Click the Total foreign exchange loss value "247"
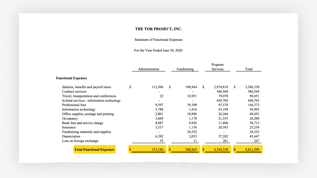The image size is (317, 178). [x=257, y=141]
